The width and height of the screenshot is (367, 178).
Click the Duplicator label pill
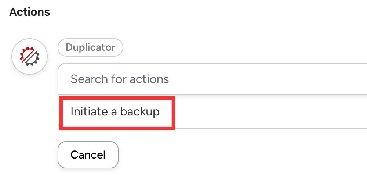pos(90,47)
